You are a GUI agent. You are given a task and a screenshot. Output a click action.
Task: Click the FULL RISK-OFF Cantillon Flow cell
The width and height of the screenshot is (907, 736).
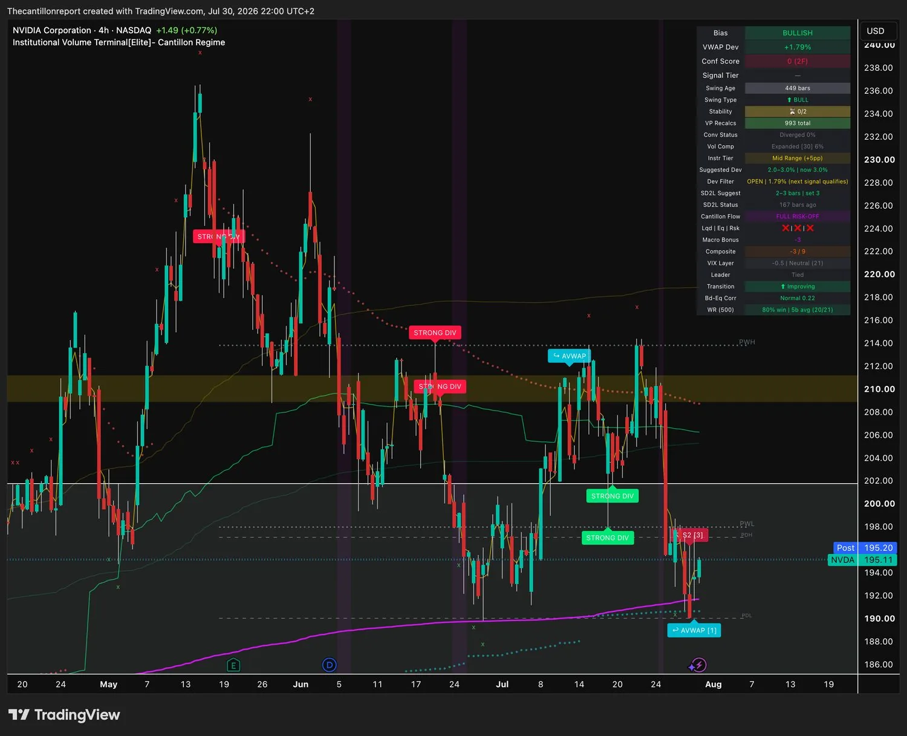pos(798,217)
